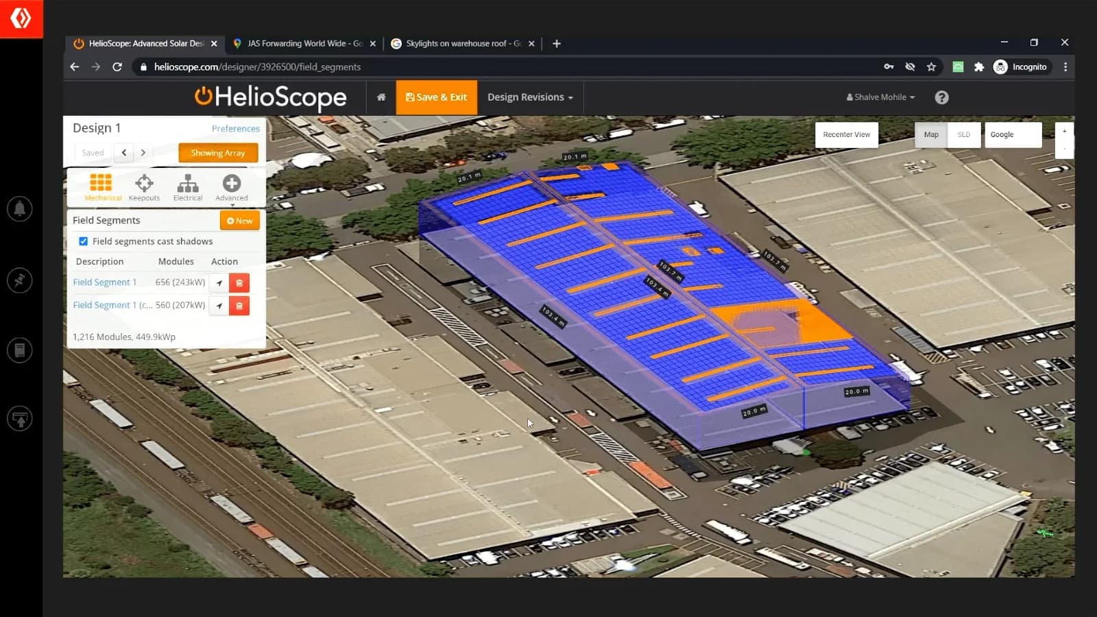This screenshot has width=1097, height=617.
Task: Open the Extensions puzzle icon
Action: [x=979, y=66]
